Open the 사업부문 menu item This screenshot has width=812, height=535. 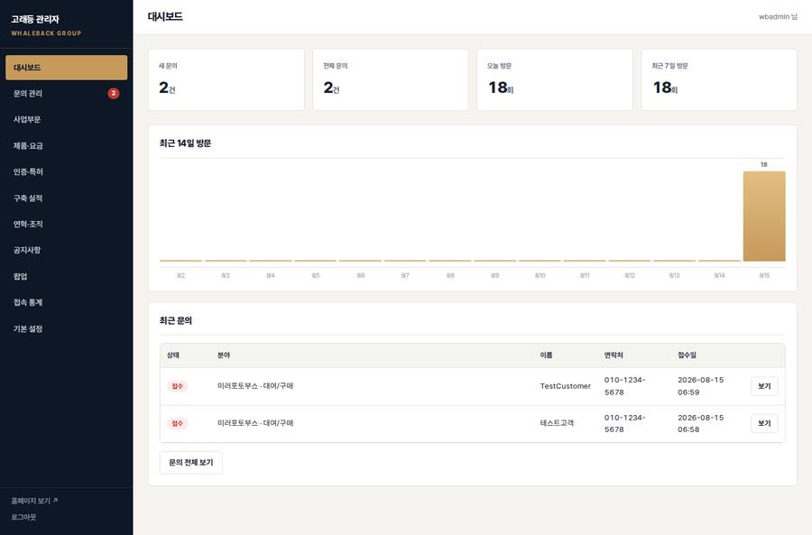point(66,119)
